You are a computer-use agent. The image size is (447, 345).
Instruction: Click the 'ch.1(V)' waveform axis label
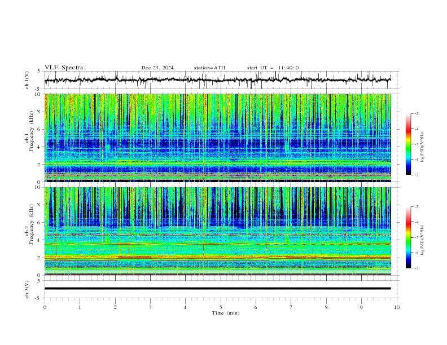tap(27, 80)
